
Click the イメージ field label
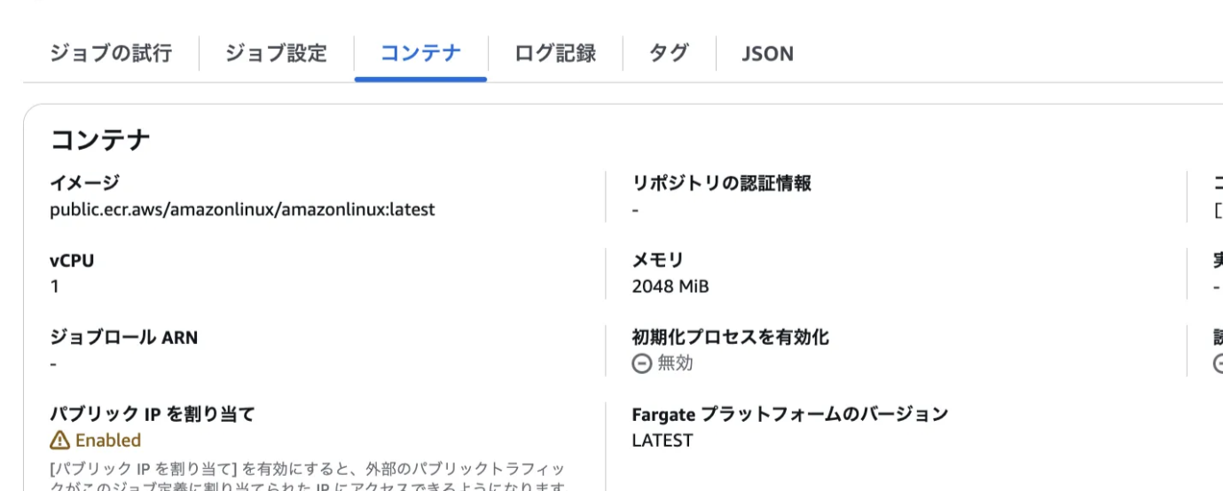click(84, 183)
